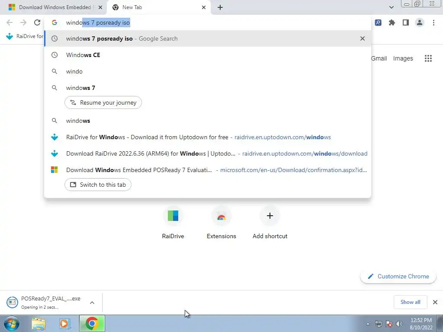The width and height of the screenshot is (443, 332).
Task: Click the Show desktop strip after the clock
Action: pos(440,323)
